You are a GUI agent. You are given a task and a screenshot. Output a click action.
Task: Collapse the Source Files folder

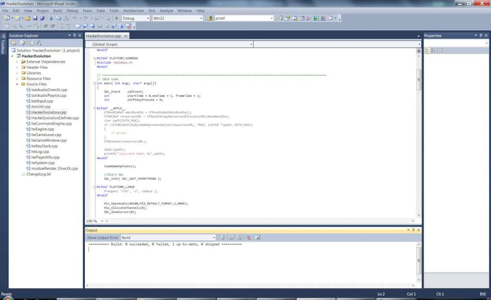[x=17, y=84]
